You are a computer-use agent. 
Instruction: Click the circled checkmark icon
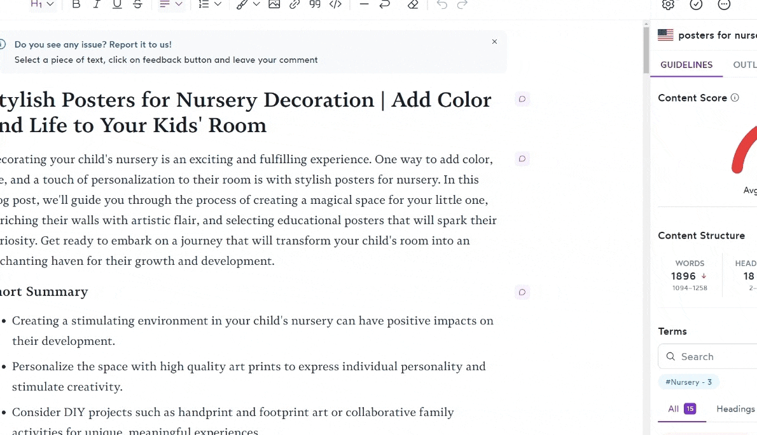coord(696,4)
